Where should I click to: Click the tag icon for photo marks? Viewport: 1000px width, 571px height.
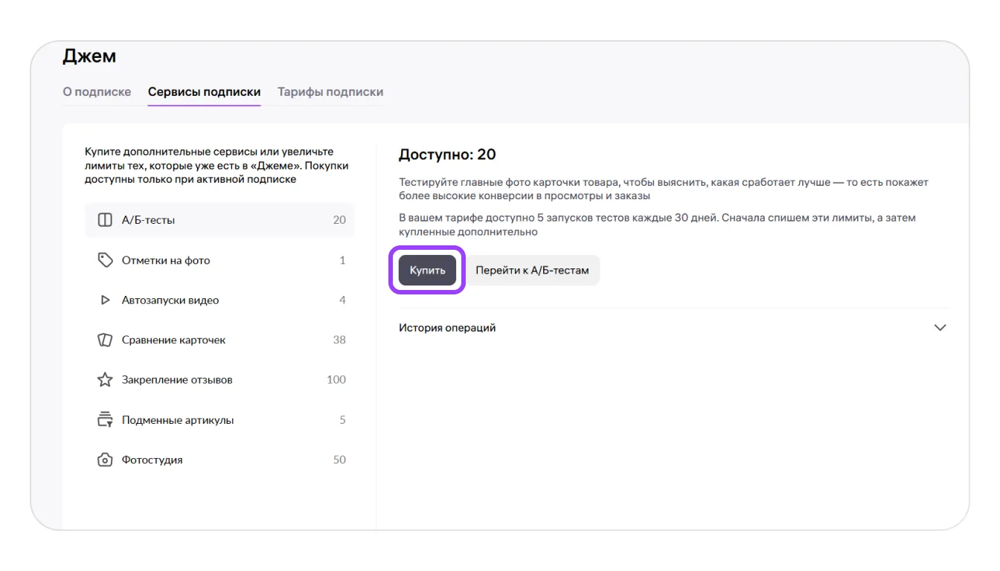tap(105, 260)
